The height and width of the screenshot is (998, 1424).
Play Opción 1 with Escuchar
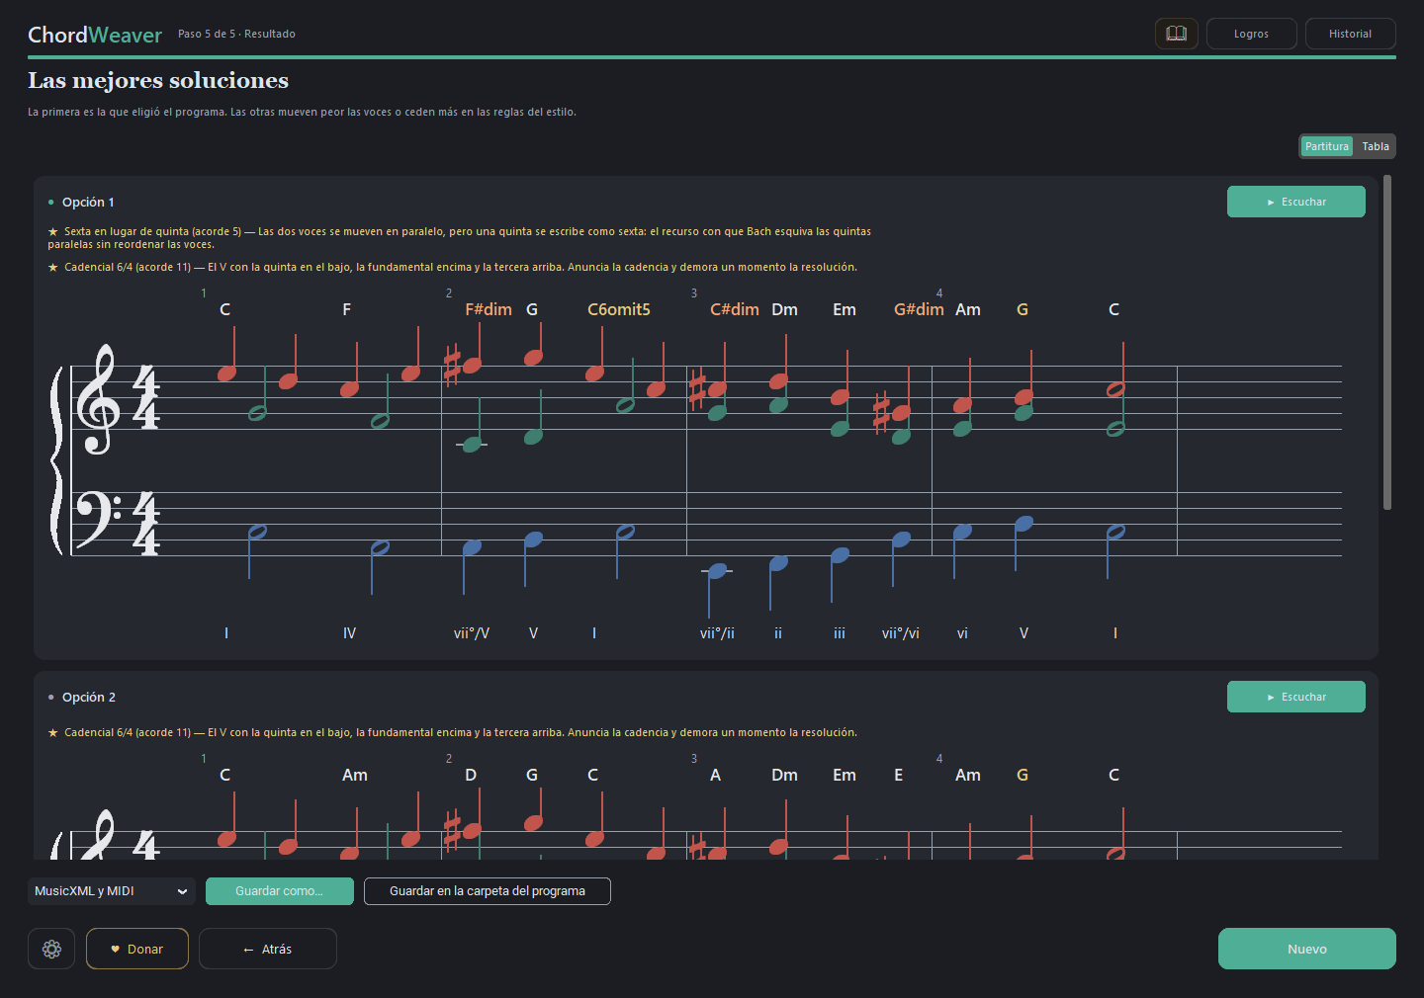[1296, 202]
